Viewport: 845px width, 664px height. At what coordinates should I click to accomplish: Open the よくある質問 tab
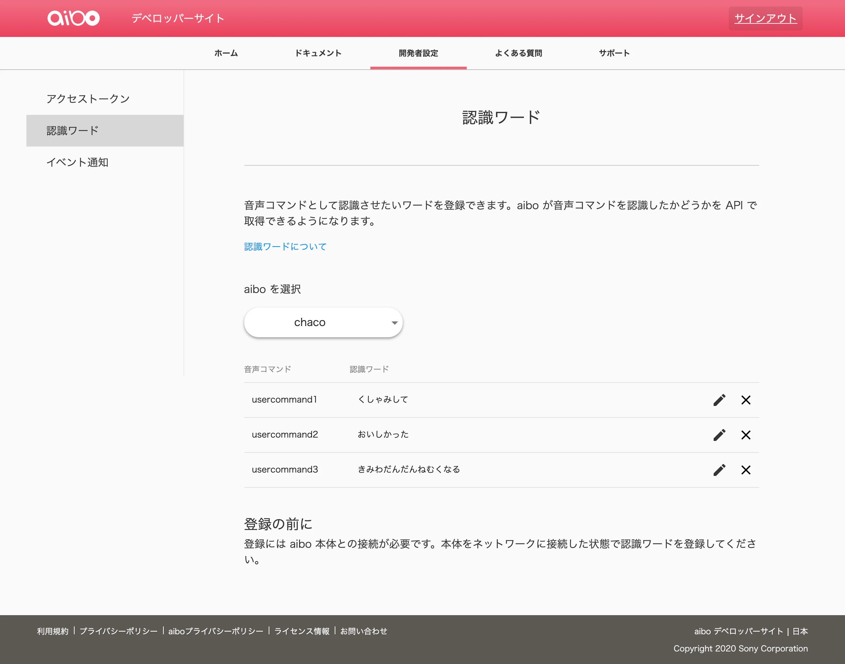[518, 53]
